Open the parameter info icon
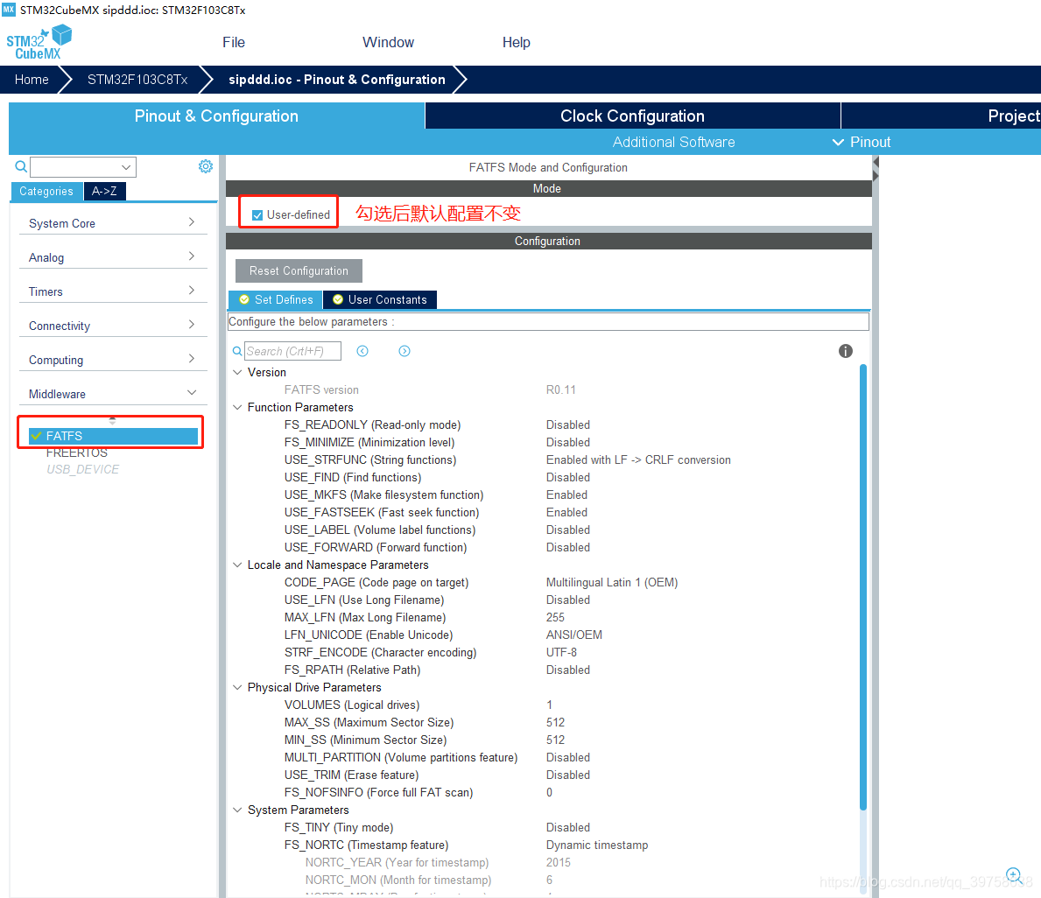The width and height of the screenshot is (1041, 898). [x=845, y=351]
